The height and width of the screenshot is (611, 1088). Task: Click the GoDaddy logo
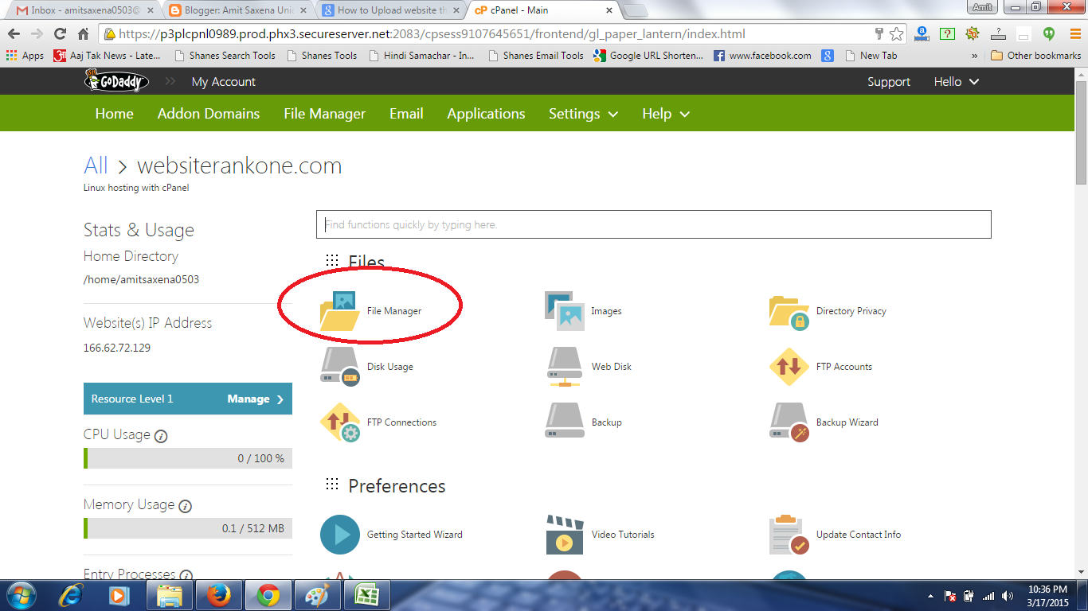coord(117,81)
